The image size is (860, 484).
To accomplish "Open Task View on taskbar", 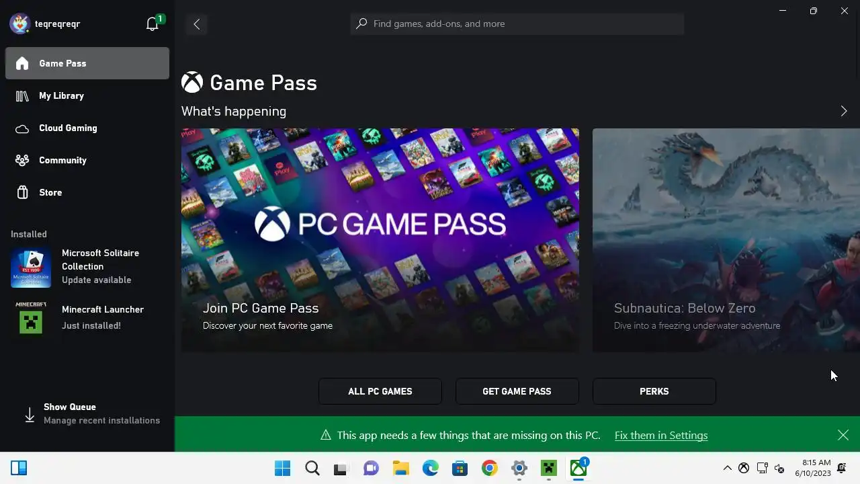I will pos(341,468).
